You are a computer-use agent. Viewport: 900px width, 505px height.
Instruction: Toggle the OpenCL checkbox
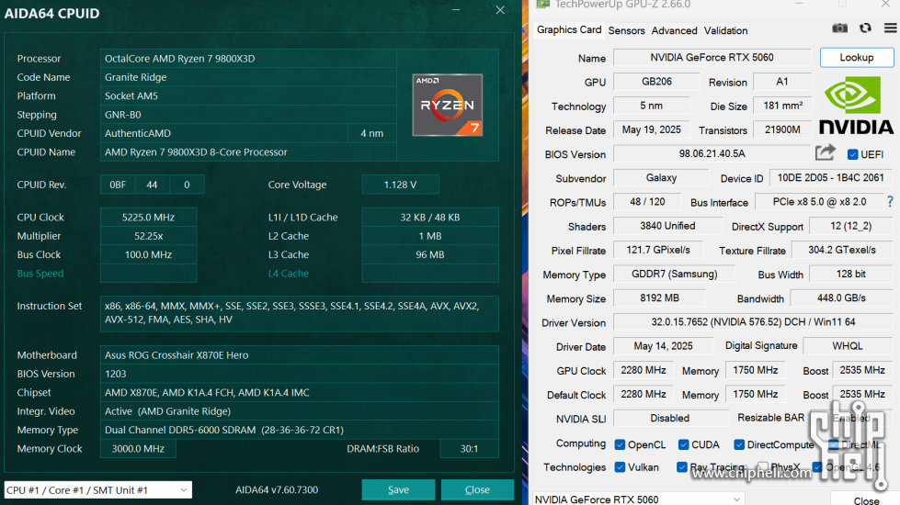tap(620, 444)
